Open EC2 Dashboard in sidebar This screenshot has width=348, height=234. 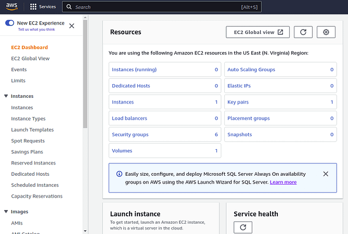click(x=30, y=47)
